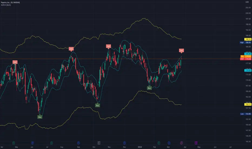Click the 195.00 value on price axis
252x149 pixels.
[x=248, y=24]
